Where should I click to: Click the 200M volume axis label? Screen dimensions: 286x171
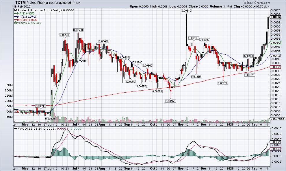pyautogui.click(x=9, y=101)
